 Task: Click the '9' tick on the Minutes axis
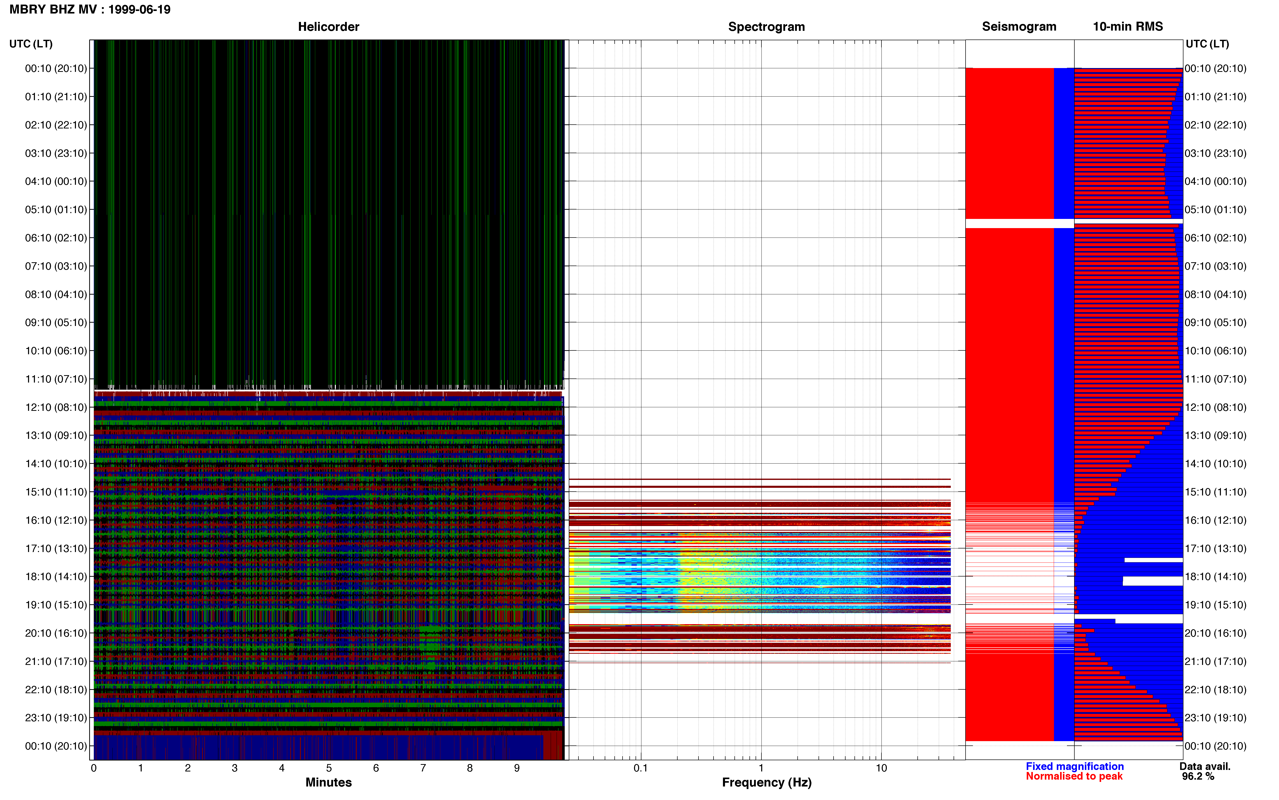(x=517, y=768)
